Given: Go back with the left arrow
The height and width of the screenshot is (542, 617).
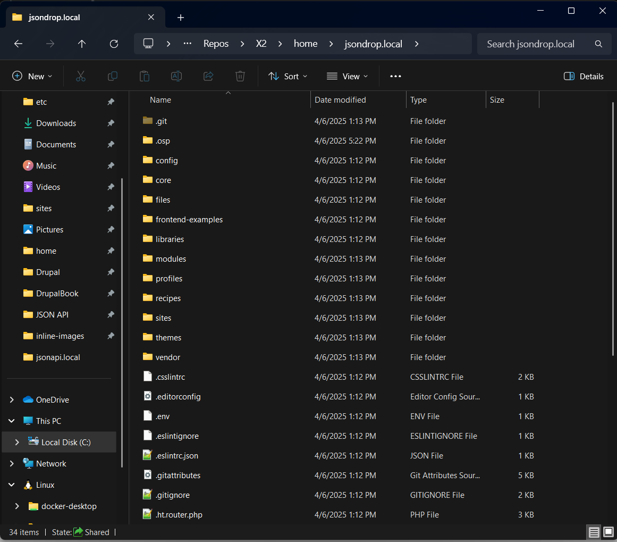Looking at the screenshot, I should (18, 44).
